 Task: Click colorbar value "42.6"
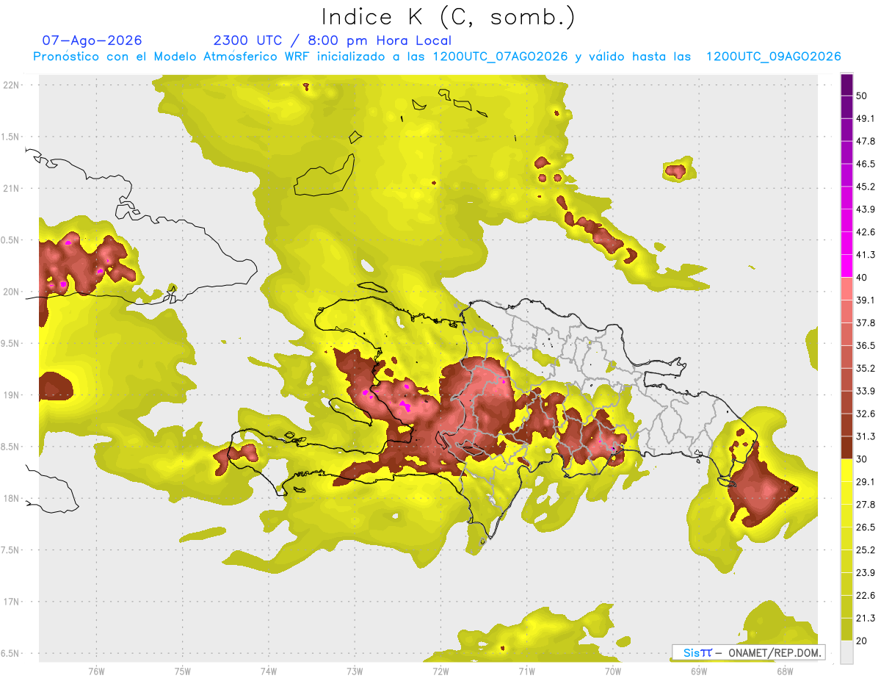pyautogui.click(x=866, y=232)
